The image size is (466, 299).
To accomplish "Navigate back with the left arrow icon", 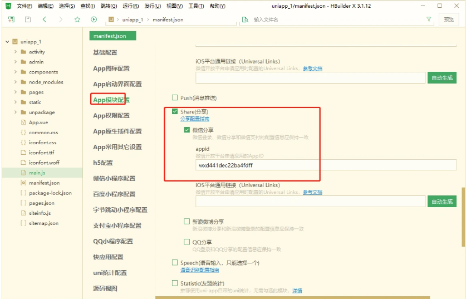I will pos(45,19).
